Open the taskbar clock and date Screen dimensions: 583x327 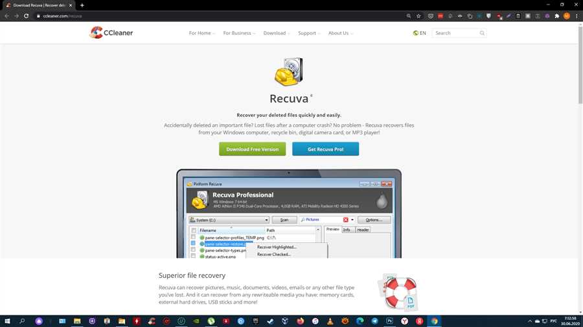(x=571, y=321)
